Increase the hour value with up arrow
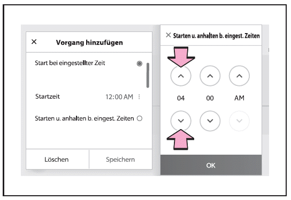291x200 pixels. pos(181,76)
